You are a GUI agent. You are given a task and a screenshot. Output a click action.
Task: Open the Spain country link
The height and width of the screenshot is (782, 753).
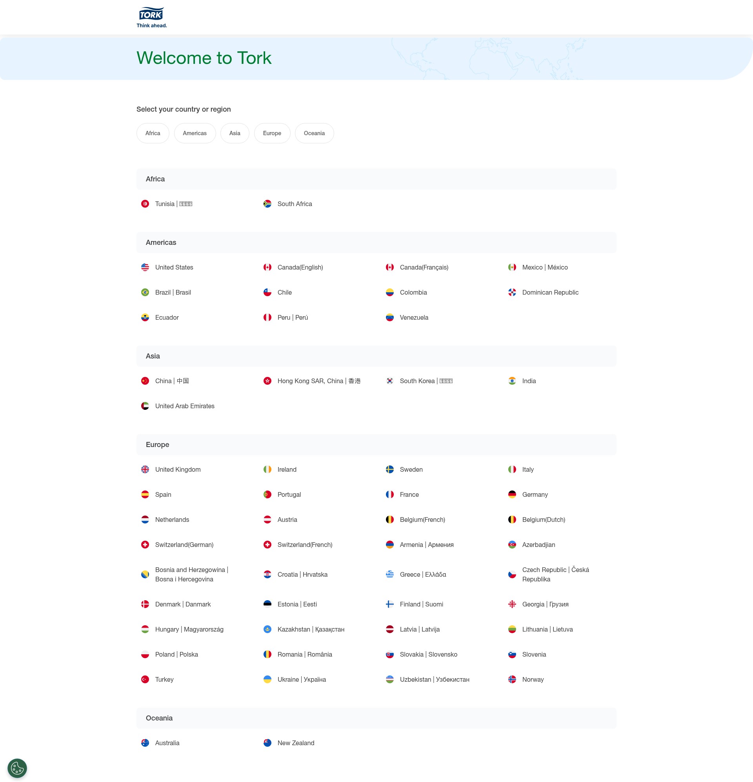163,495
